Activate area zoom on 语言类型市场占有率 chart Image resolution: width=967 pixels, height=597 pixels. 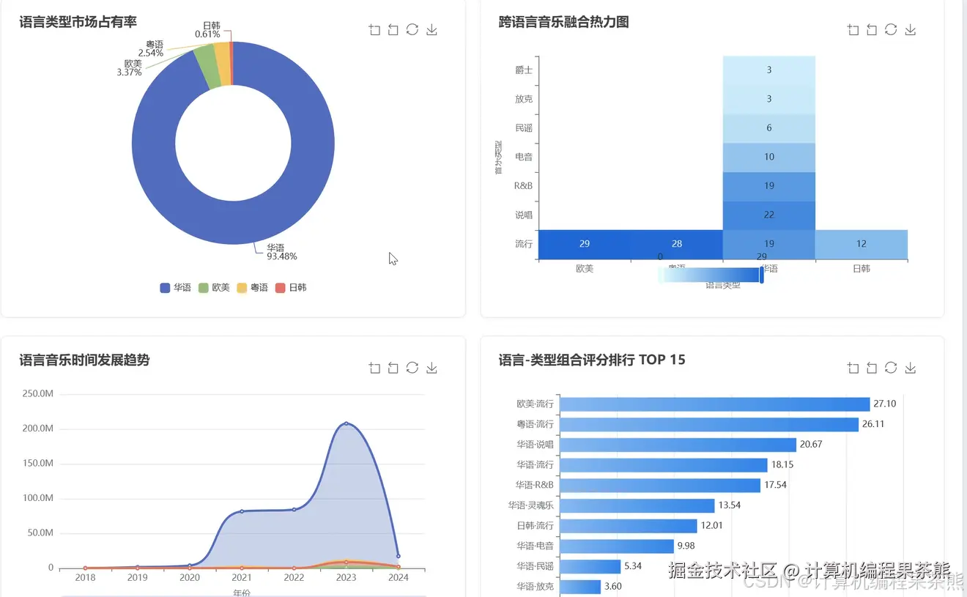pos(374,29)
